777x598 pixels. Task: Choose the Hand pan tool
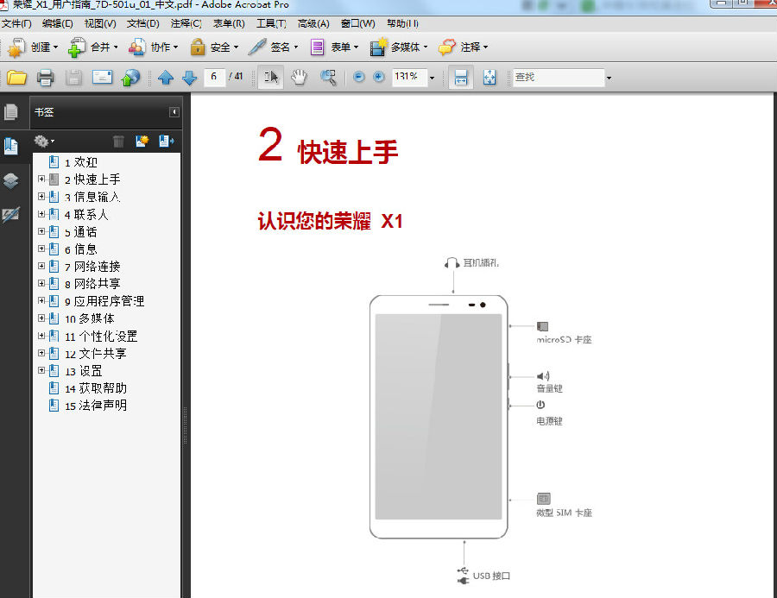pyautogui.click(x=299, y=77)
